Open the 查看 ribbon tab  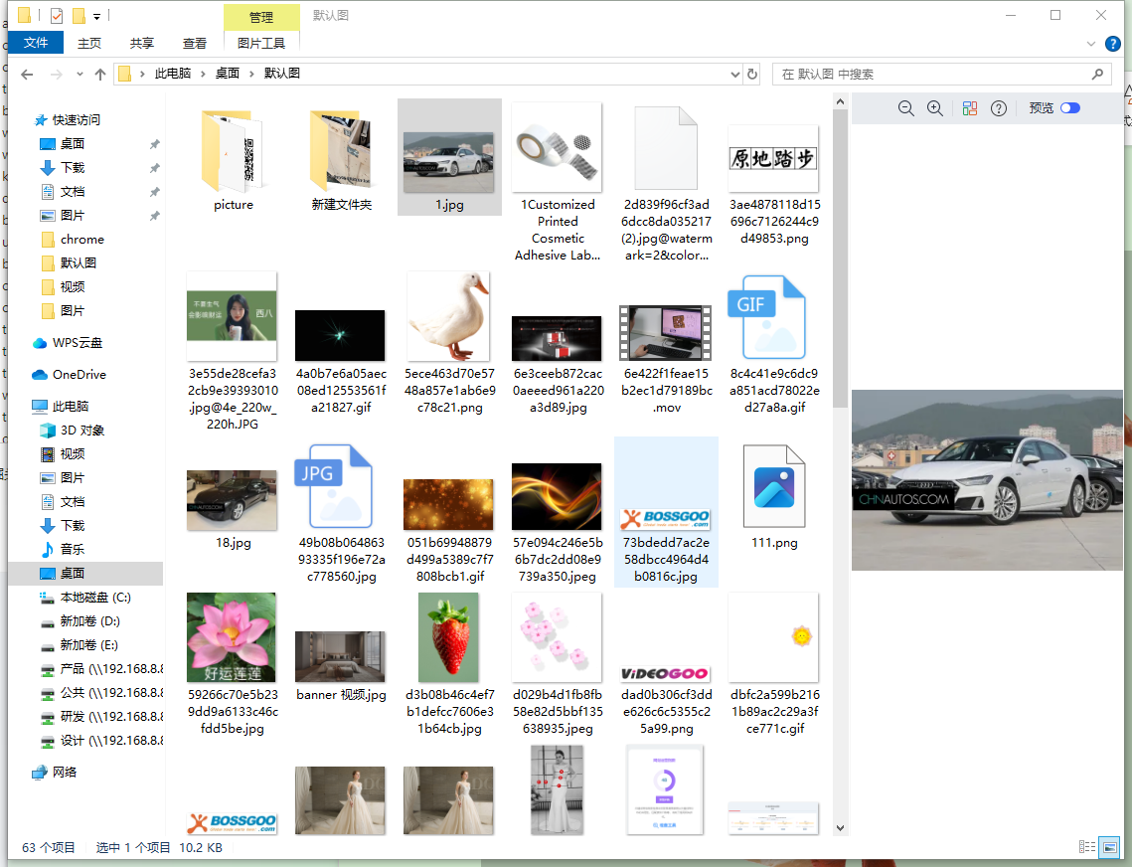pyautogui.click(x=195, y=44)
